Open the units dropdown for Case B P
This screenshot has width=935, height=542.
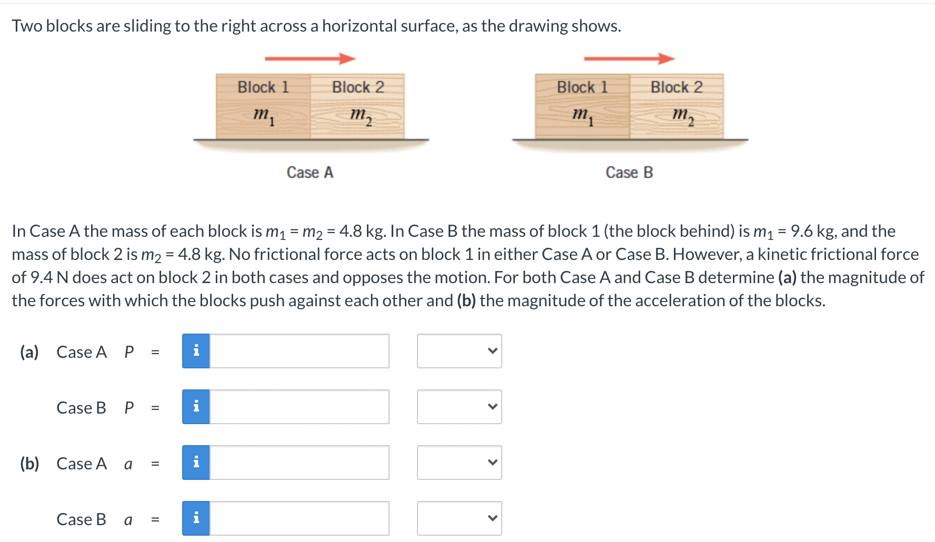pos(458,407)
